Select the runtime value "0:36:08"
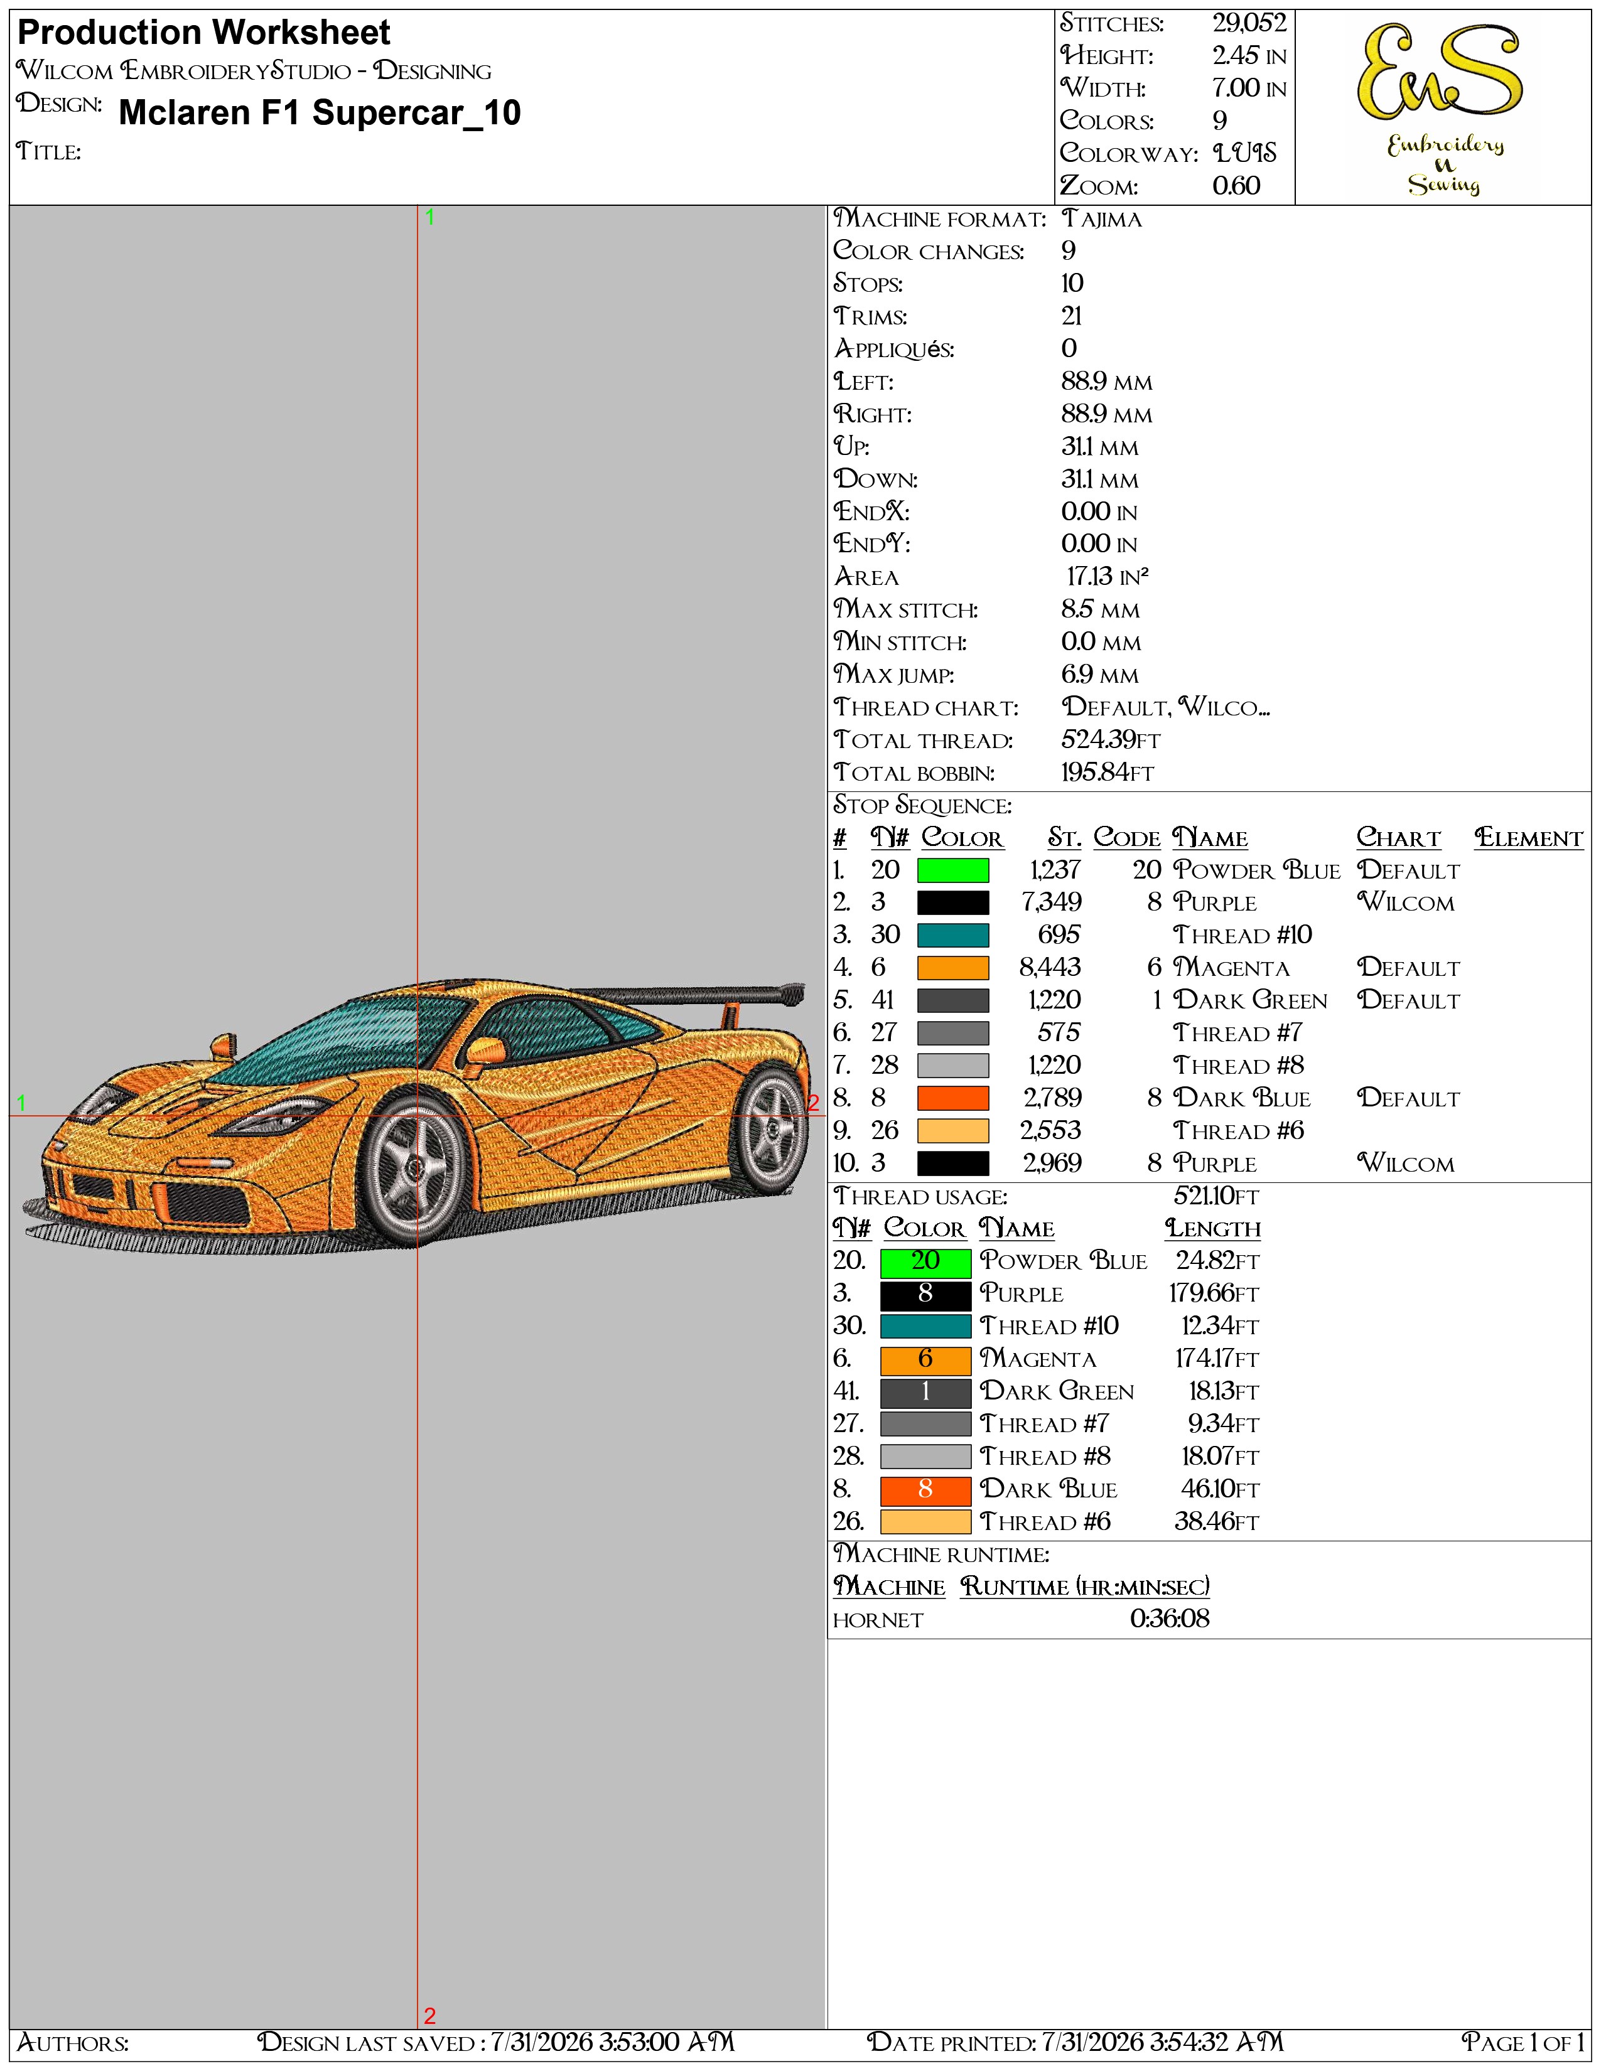Screen dimensions: 1601x2071 pos(1170,1619)
